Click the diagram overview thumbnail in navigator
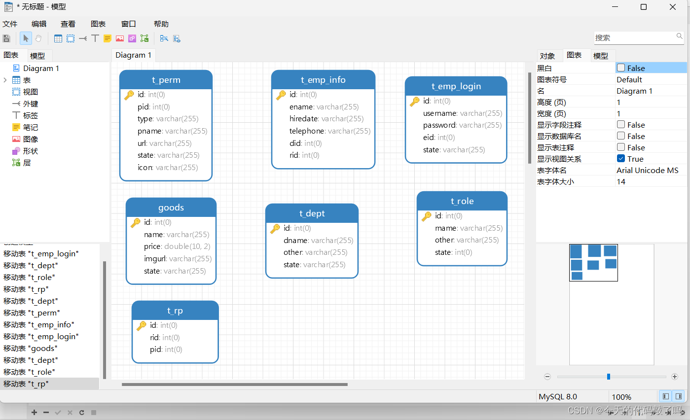The image size is (690, 420). (593, 263)
